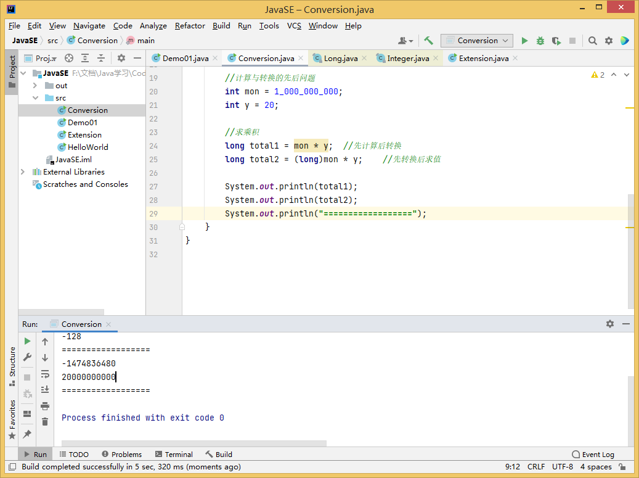This screenshot has width=639, height=478.
Task: Toggle scroll to end in Run console
Action: [x=45, y=390]
